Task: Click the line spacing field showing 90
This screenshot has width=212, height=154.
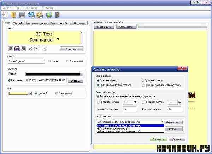Action: tap(39, 49)
